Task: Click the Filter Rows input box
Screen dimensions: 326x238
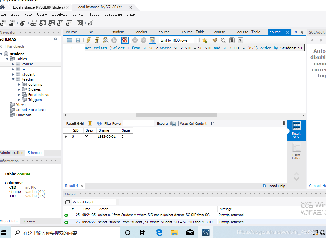Action: pos(138,123)
